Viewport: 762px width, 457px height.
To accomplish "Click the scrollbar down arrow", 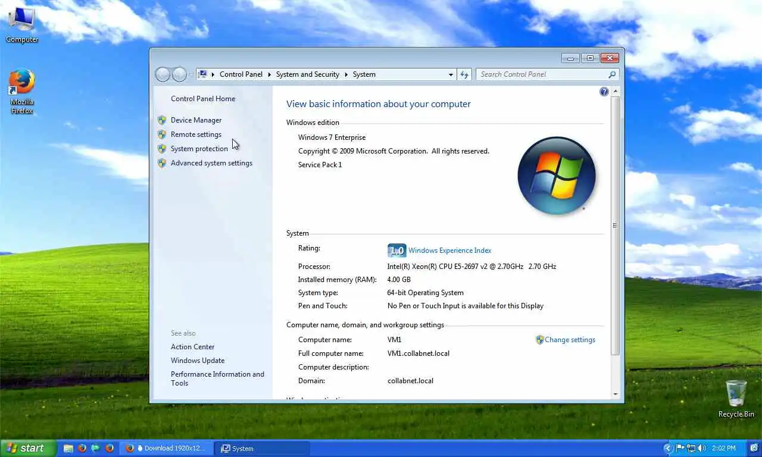I will click(x=616, y=394).
